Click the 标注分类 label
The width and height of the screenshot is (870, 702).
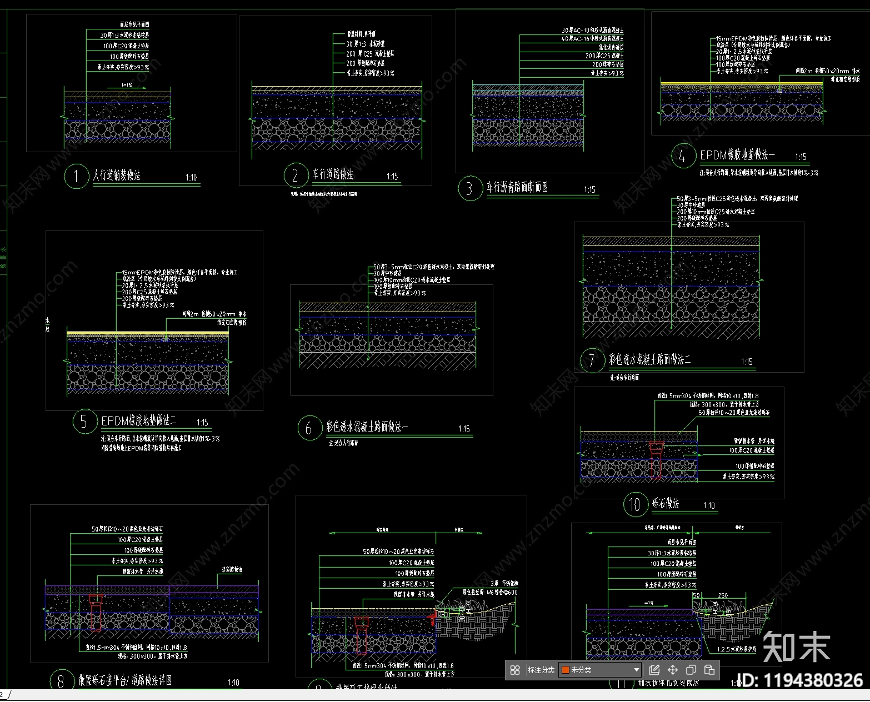click(x=541, y=670)
